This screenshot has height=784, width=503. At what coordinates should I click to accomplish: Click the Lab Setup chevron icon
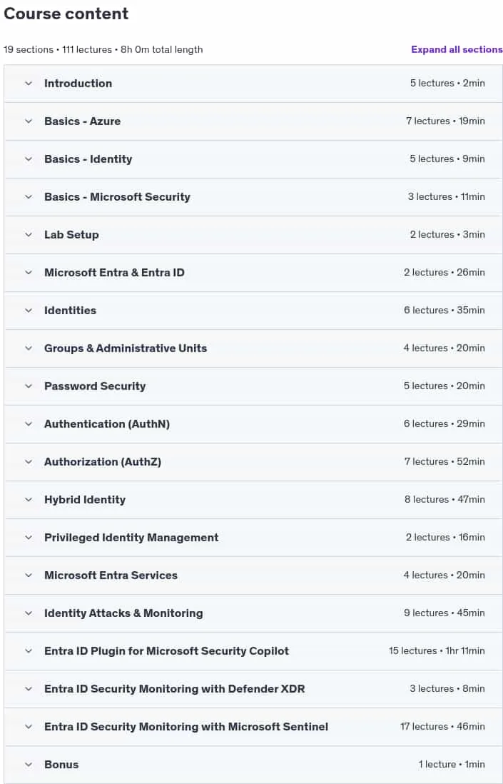[x=29, y=234]
